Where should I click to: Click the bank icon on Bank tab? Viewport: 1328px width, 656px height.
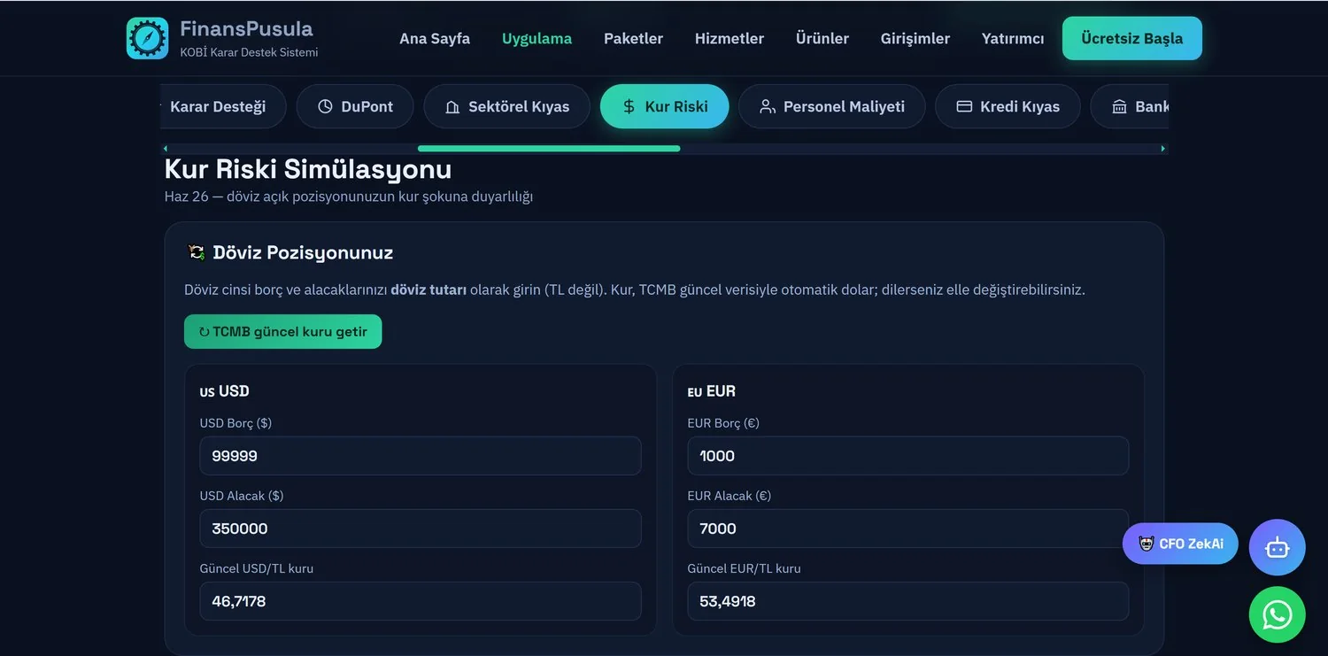click(x=1120, y=106)
